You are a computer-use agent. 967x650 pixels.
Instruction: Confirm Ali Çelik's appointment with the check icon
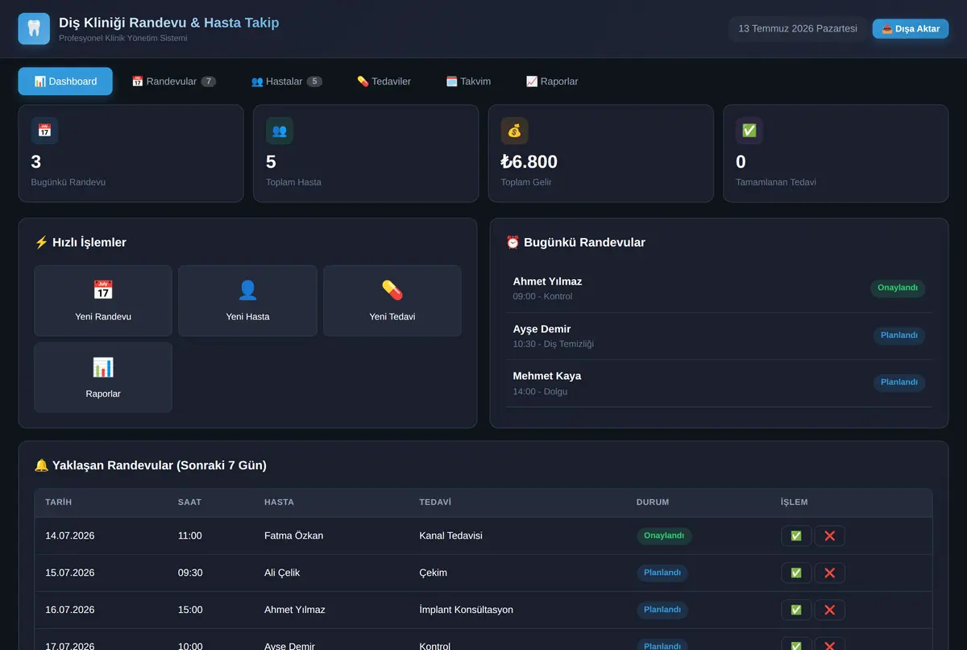tap(796, 573)
